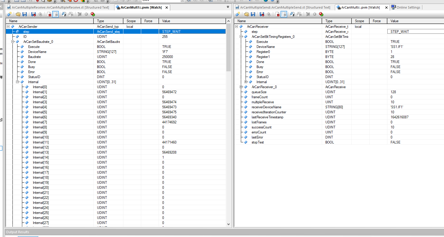This screenshot has height=237, width=444.
Task: Click the greyed crossed-out icon in right watch toolbar
Action: click(x=308, y=14)
